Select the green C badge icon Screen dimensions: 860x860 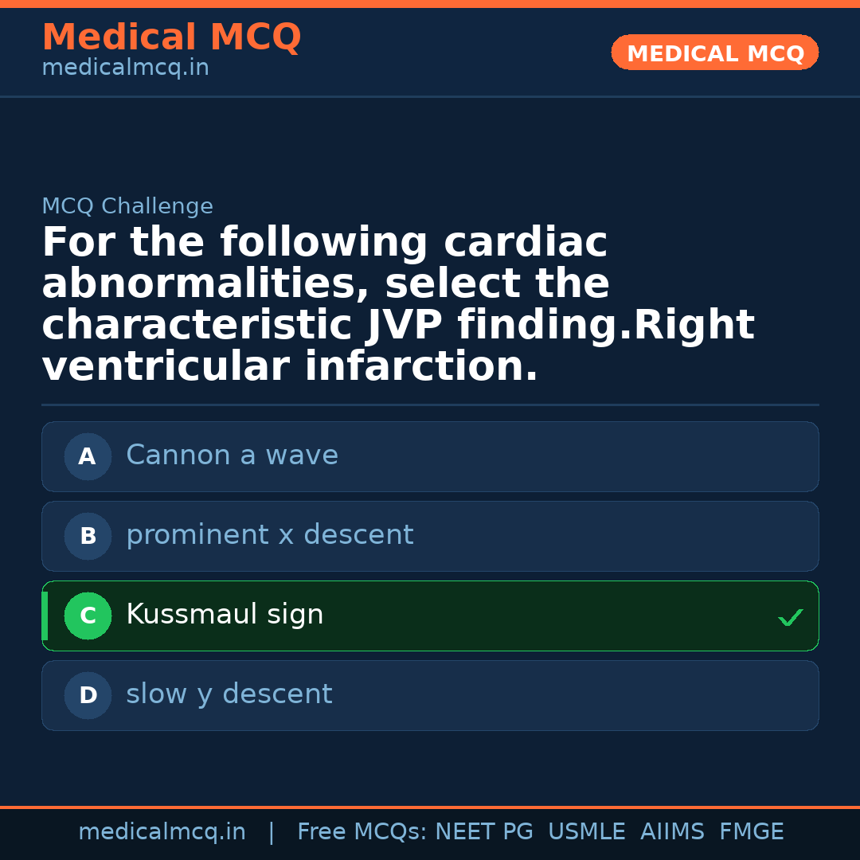[88, 616]
